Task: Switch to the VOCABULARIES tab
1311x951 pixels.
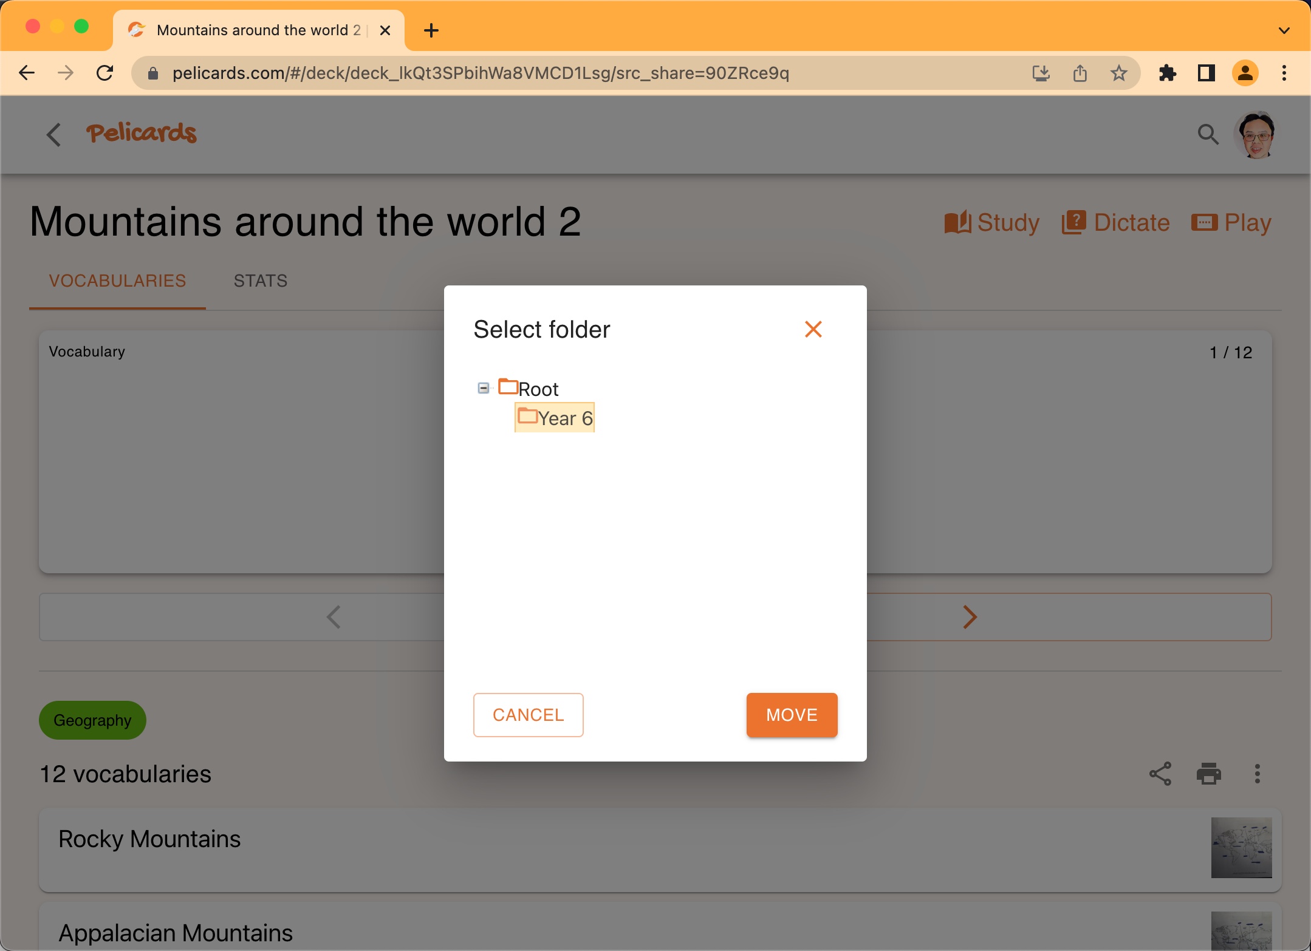Action: pos(117,281)
